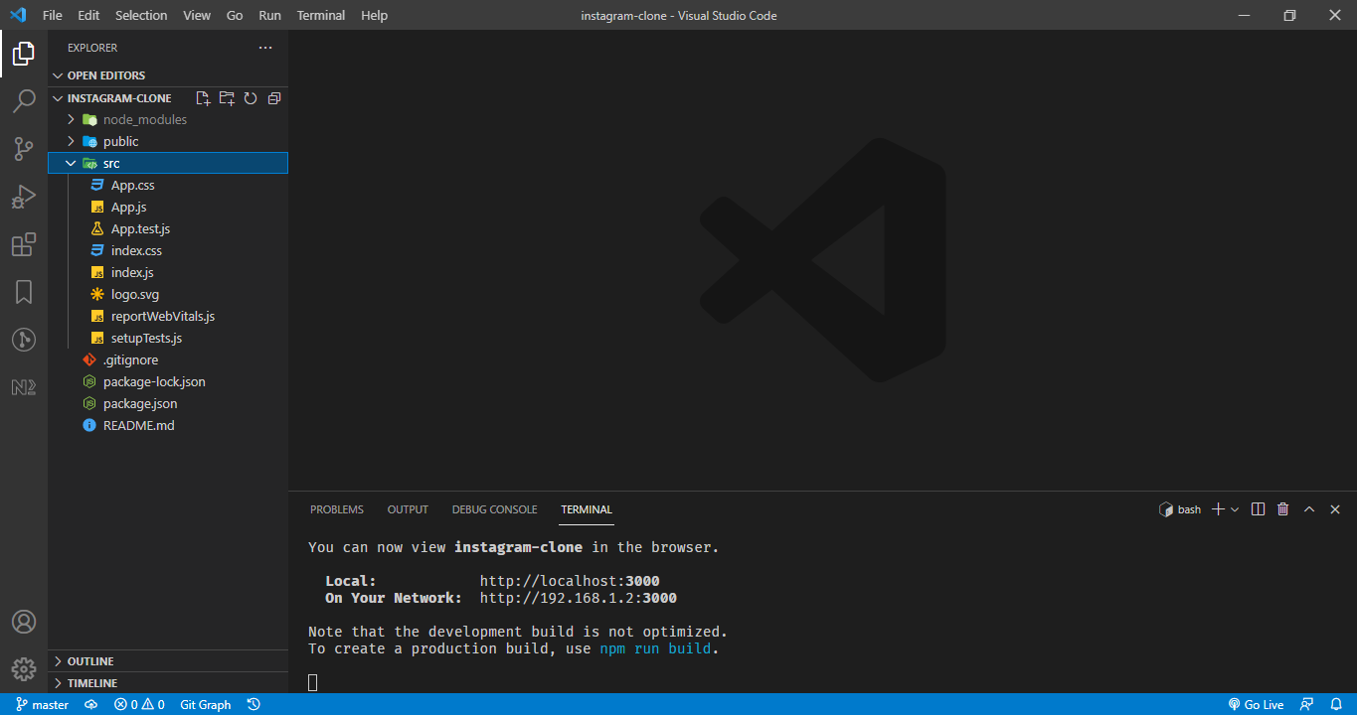This screenshot has width=1357, height=715.
Task: Open Git Graph from status bar
Action: 205,704
